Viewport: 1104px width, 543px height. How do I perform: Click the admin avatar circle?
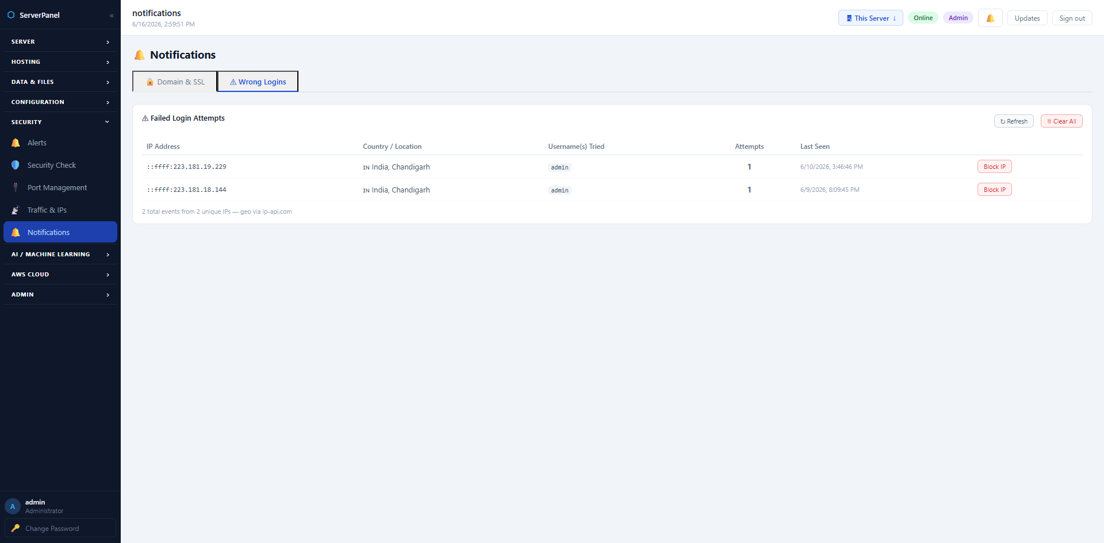13,507
